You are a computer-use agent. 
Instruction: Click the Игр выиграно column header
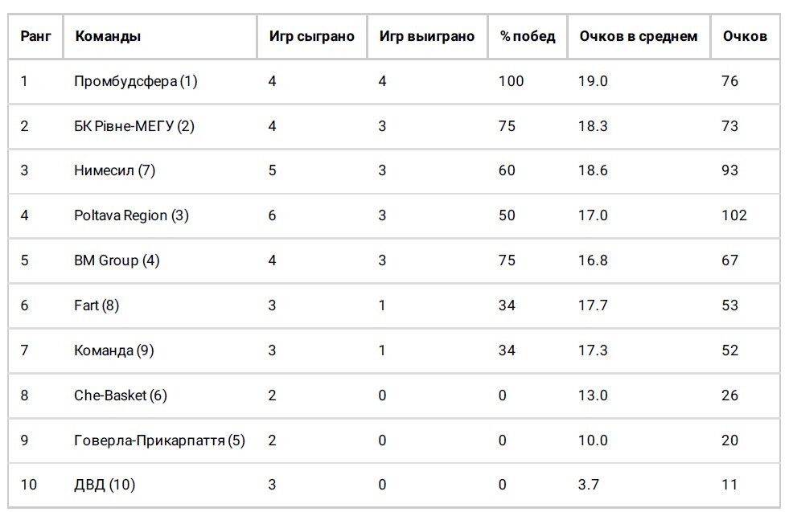coord(426,36)
